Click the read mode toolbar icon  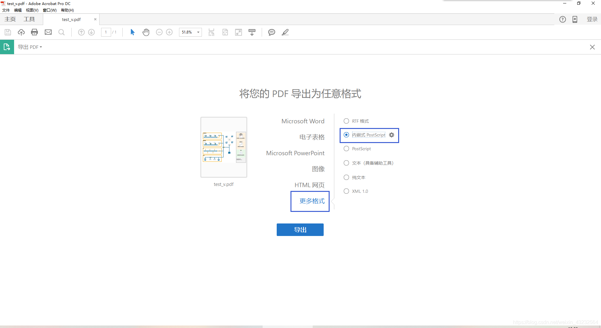pos(252,32)
